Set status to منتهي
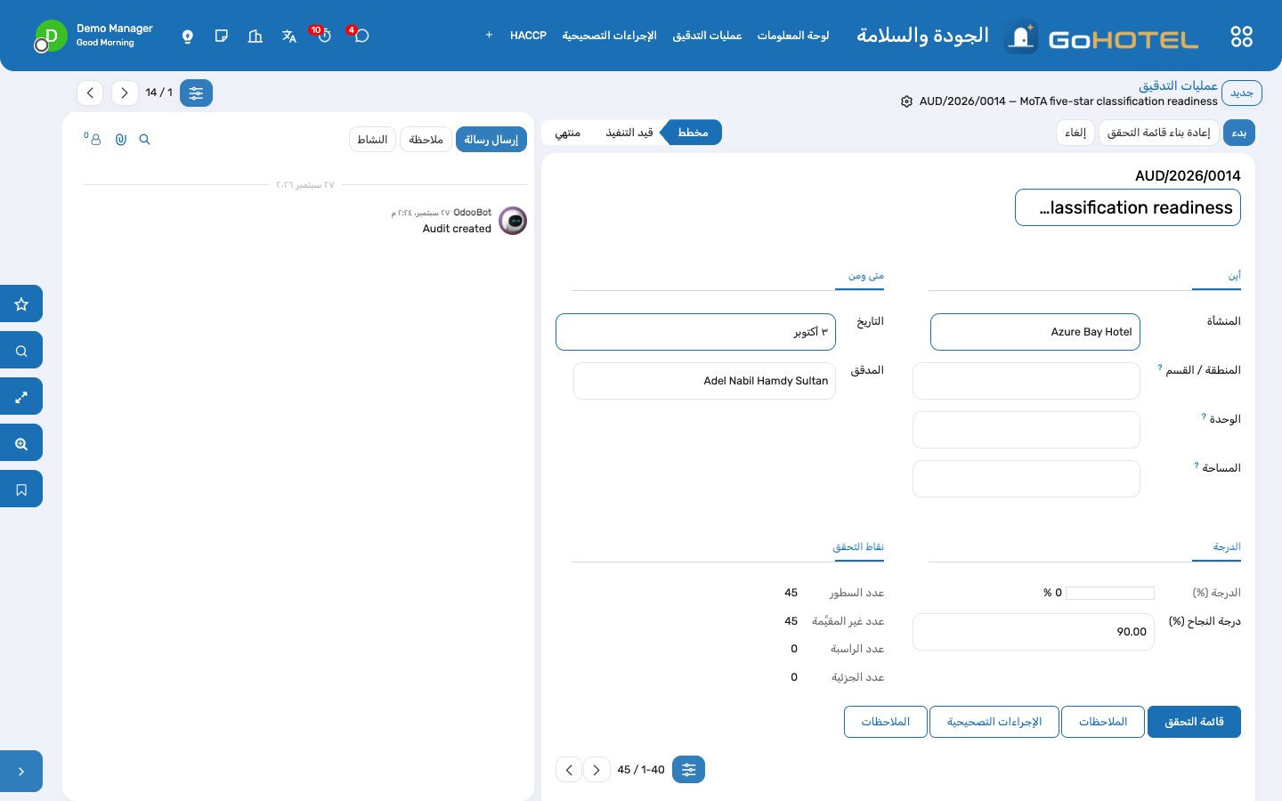This screenshot has width=1282, height=801. [x=567, y=133]
